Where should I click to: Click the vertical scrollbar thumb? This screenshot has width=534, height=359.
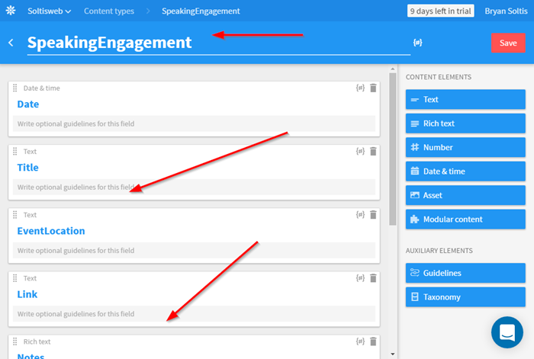[x=393, y=149]
